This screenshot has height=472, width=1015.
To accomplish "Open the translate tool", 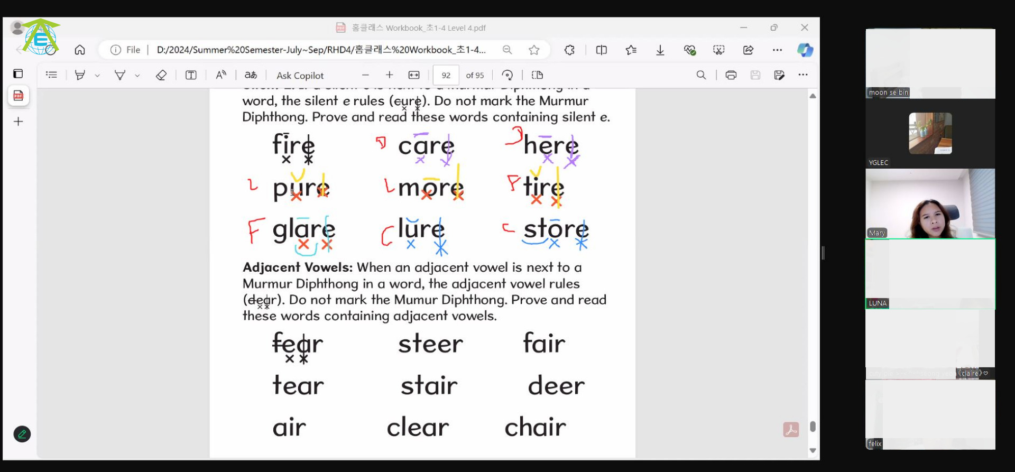I will (251, 75).
